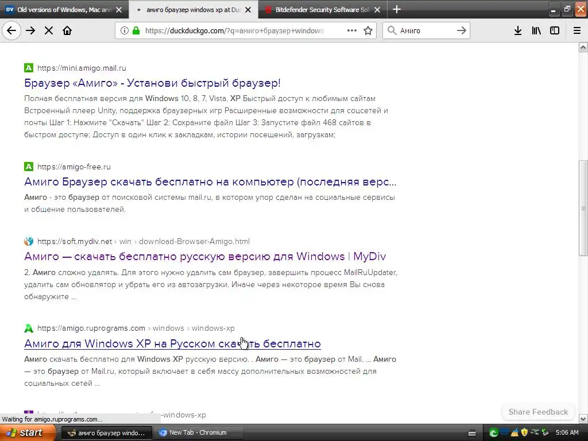Viewport: 588px width, 441px height.
Task: Open the downloads panel
Action: [518, 31]
